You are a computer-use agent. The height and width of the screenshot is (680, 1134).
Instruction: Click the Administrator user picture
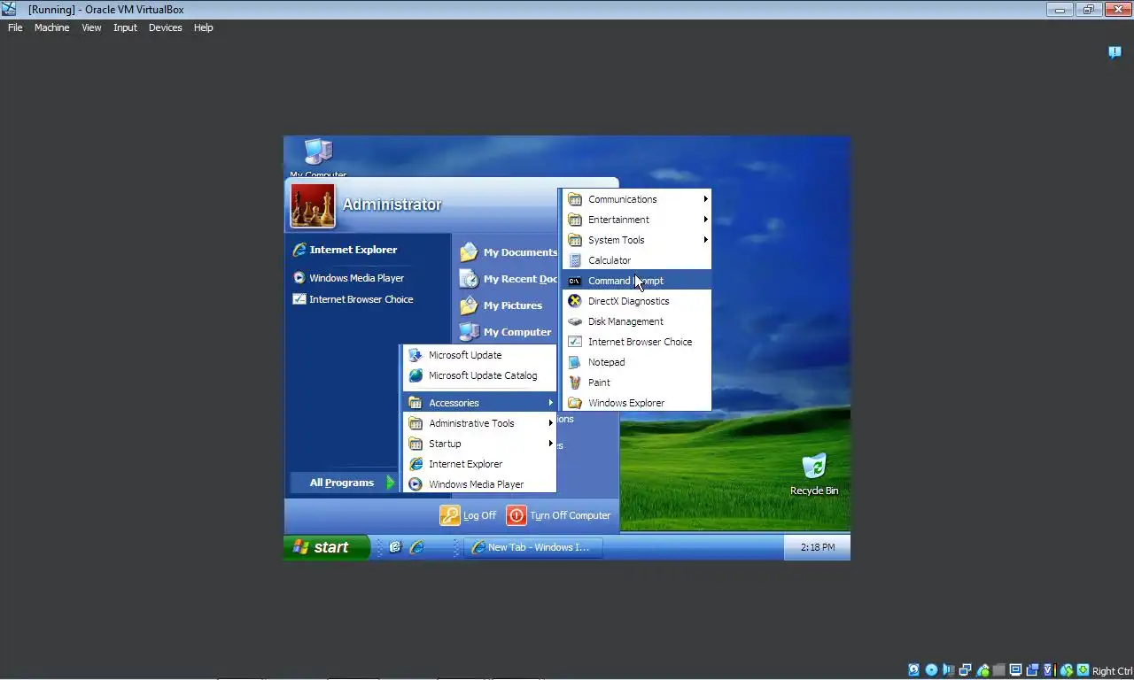tap(313, 205)
